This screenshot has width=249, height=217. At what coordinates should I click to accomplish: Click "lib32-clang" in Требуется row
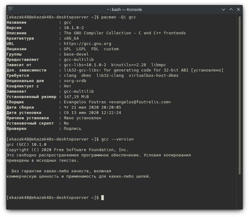[110, 76]
